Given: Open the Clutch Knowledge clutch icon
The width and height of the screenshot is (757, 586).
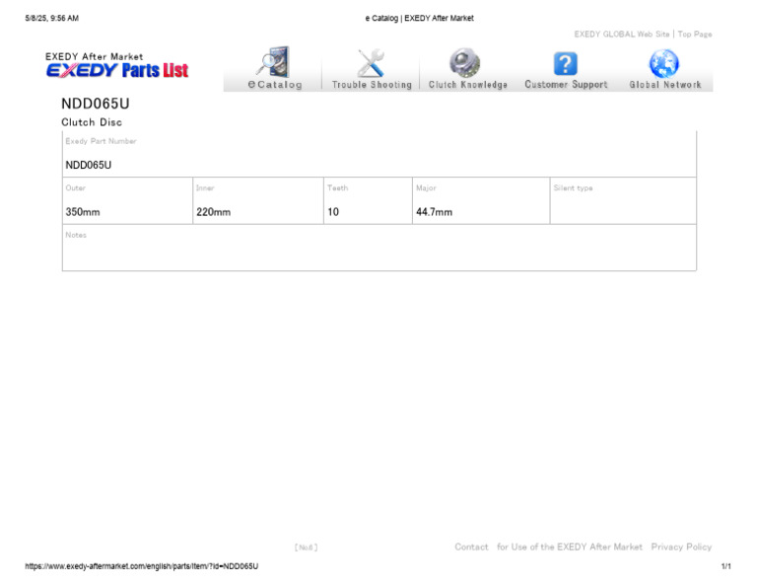Looking at the screenshot, I should [x=465, y=63].
